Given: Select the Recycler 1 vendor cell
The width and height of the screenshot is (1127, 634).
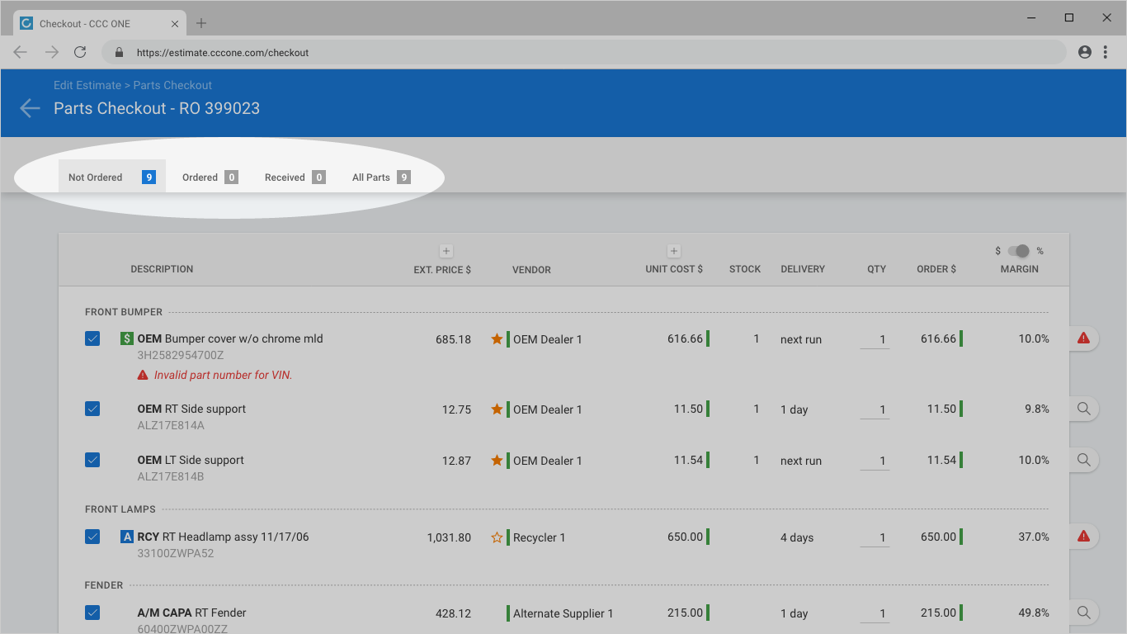Looking at the screenshot, I should (540, 537).
